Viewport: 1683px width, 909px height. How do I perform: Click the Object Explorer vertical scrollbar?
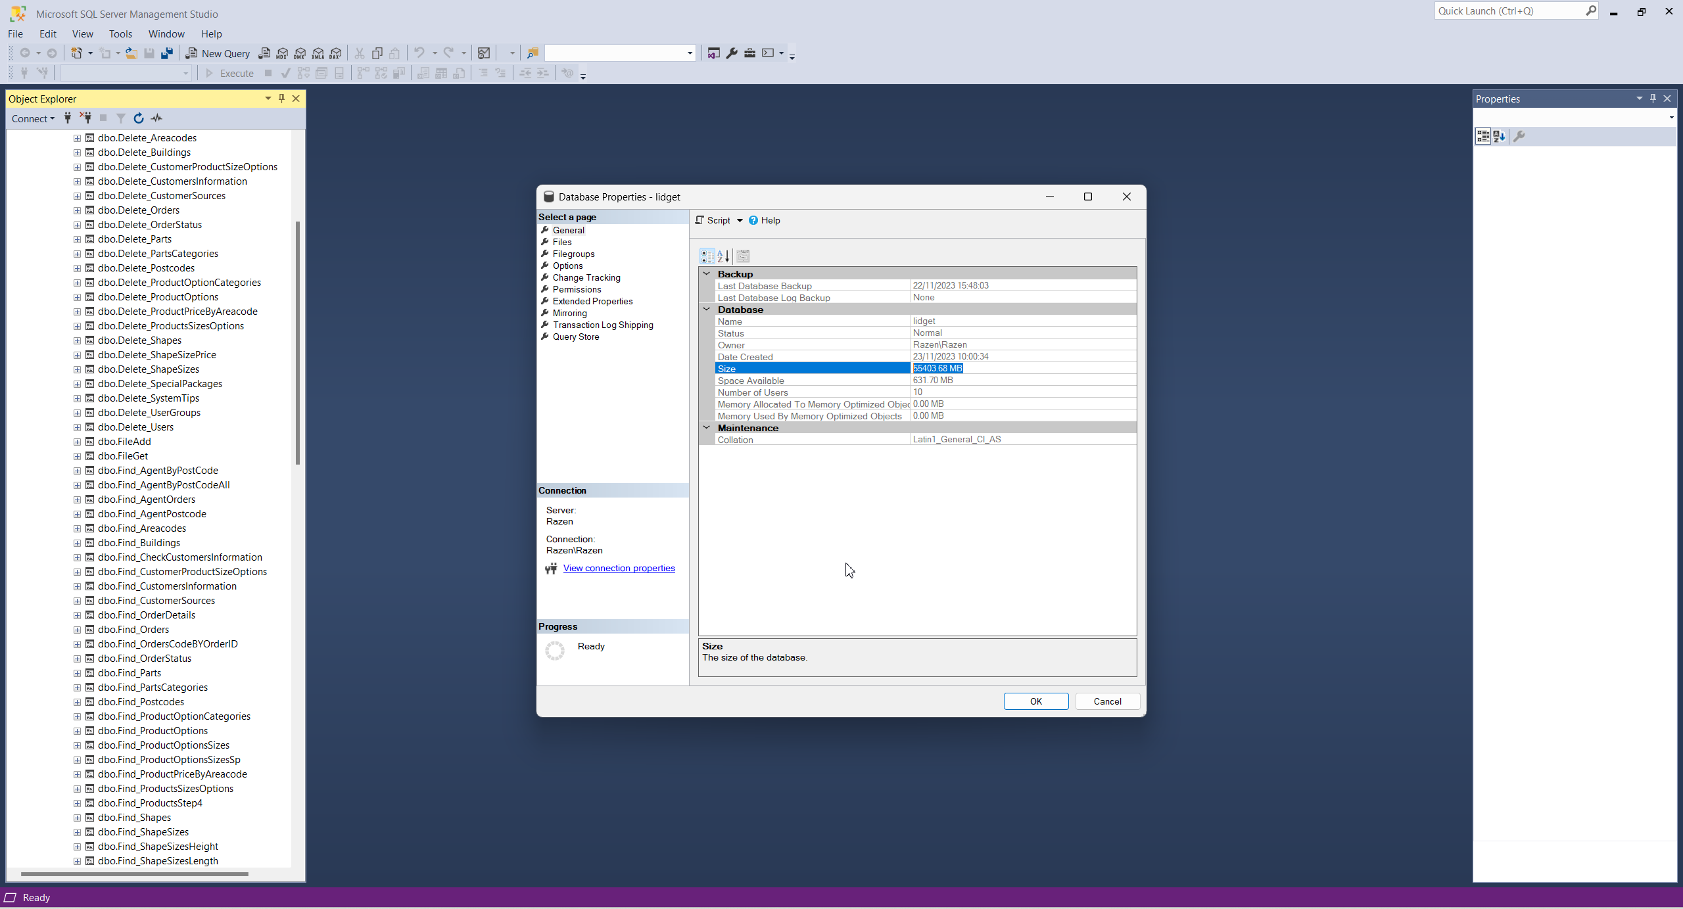point(298,342)
